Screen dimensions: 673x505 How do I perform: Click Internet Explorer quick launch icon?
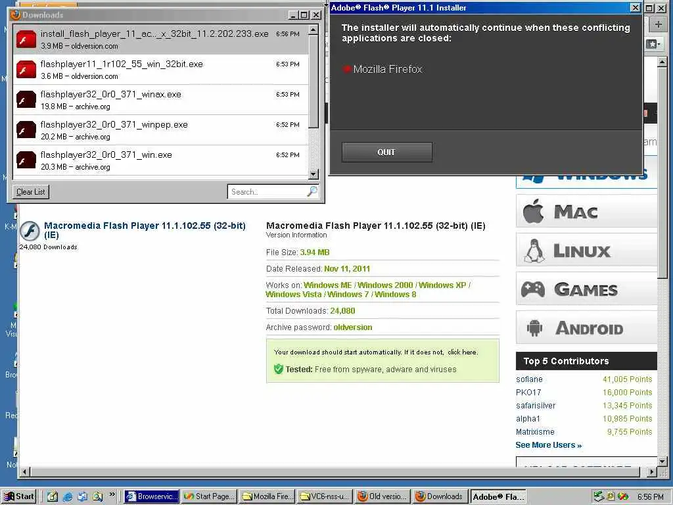[68, 497]
